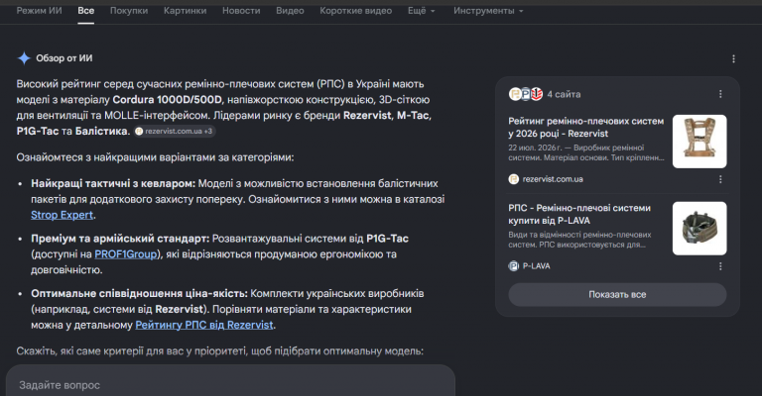Click the rezervist.com.ua source label
This screenshot has width=762, height=396.
pos(553,179)
